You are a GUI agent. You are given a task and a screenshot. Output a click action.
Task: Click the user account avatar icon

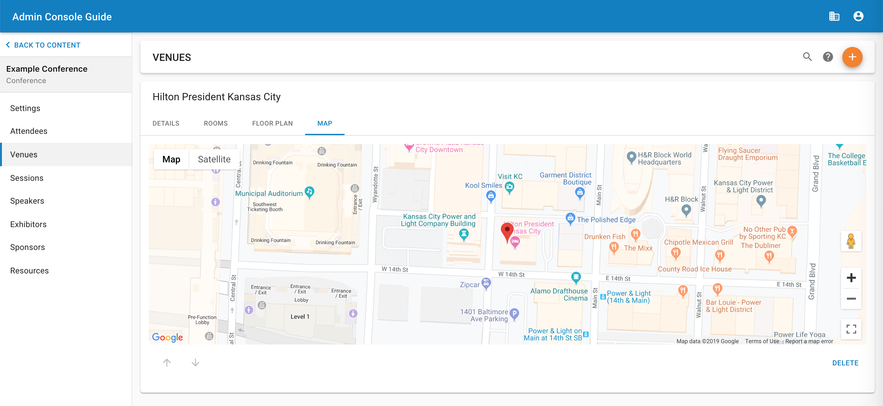(858, 16)
